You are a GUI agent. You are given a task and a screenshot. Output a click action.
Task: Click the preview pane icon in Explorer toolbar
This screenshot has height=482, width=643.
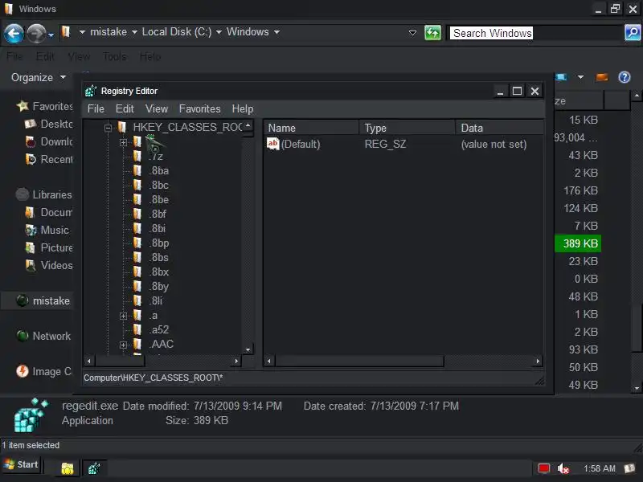601,77
